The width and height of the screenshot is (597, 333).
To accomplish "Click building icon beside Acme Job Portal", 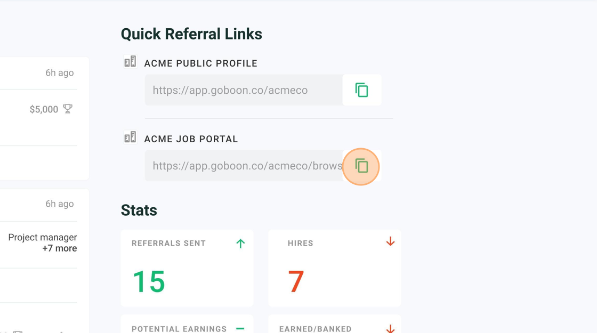I will tap(130, 137).
